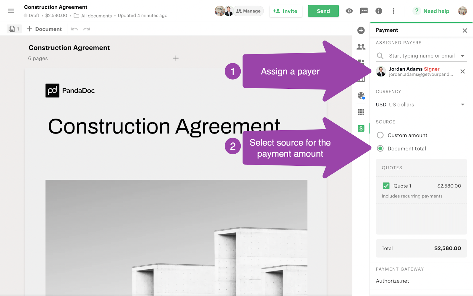Open the payment dollar sidebar icon
The image size is (473, 296).
tap(361, 128)
